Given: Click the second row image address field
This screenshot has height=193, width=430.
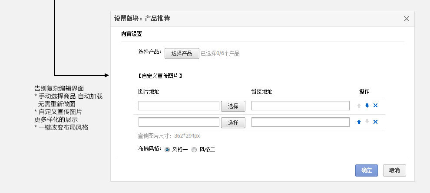Looking at the screenshot, I should point(179,122).
